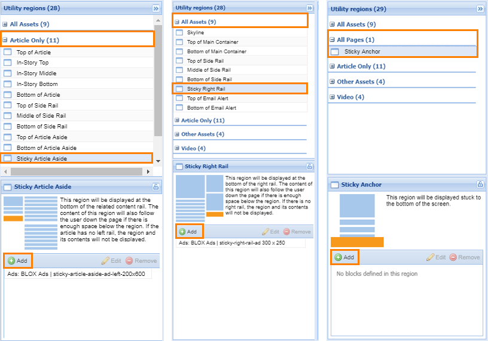The width and height of the screenshot is (488, 341).
Task: Click the lock icon in Sticky Right Rail header
Action: (x=309, y=167)
